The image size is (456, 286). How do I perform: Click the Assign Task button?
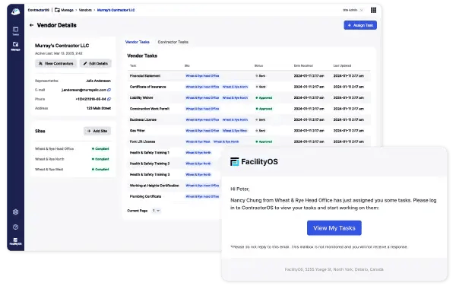[360, 25]
